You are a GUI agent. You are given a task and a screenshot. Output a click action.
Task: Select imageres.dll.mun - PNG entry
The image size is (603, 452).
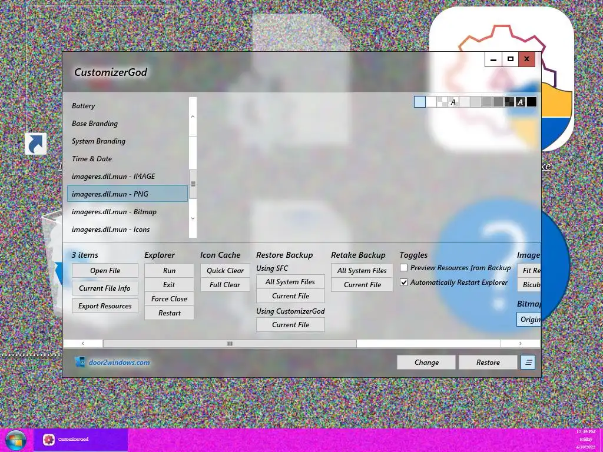point(127,194)
